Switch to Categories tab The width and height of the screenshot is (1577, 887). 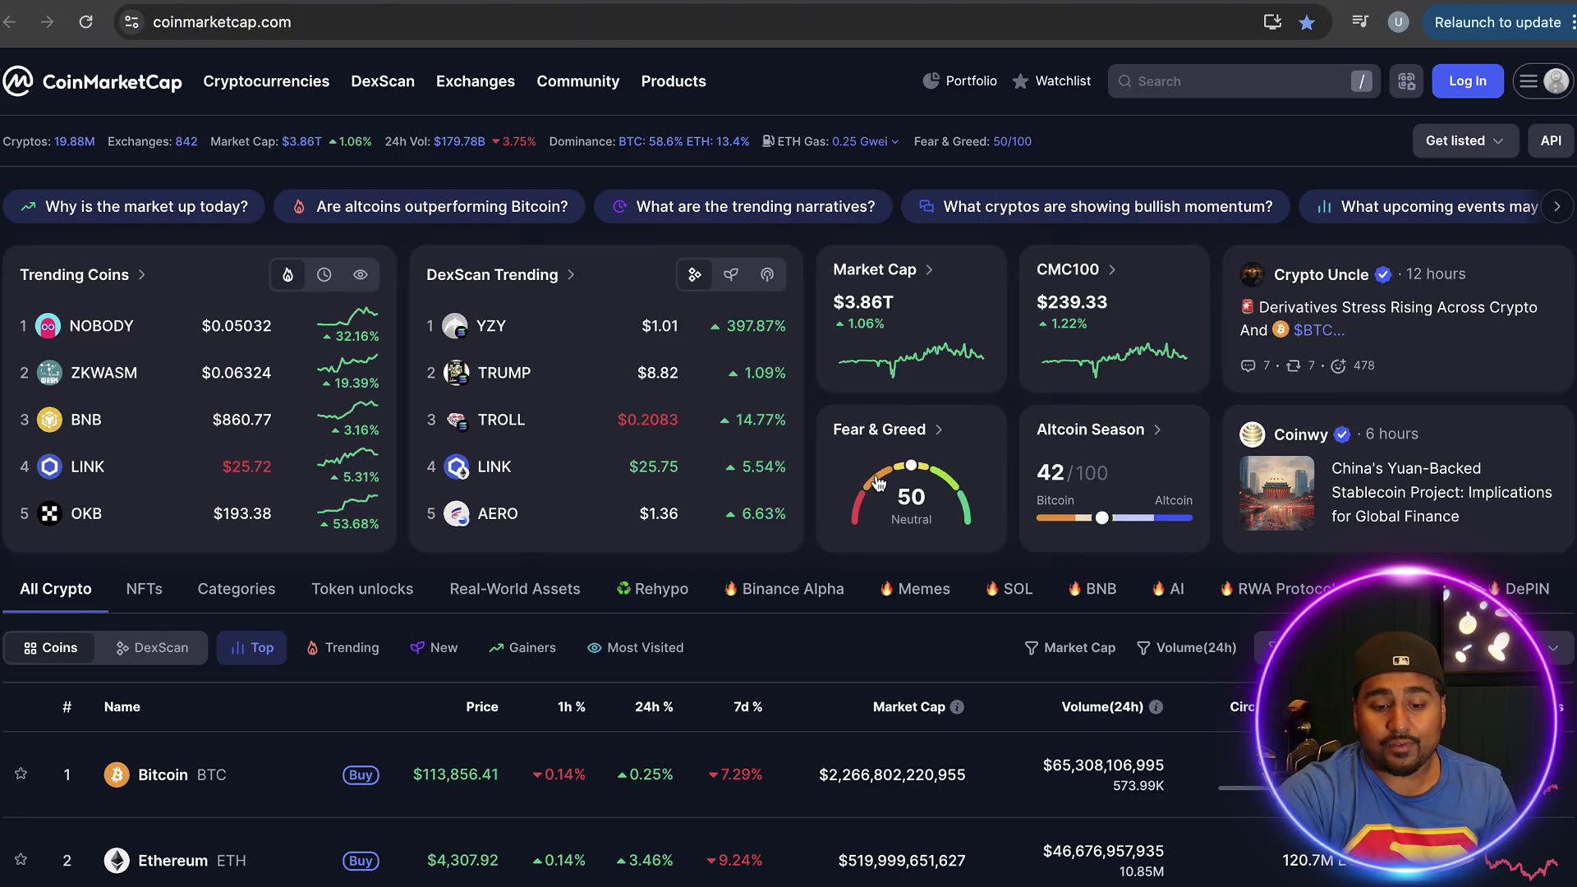pyautogui.click(x=237, y=589)
